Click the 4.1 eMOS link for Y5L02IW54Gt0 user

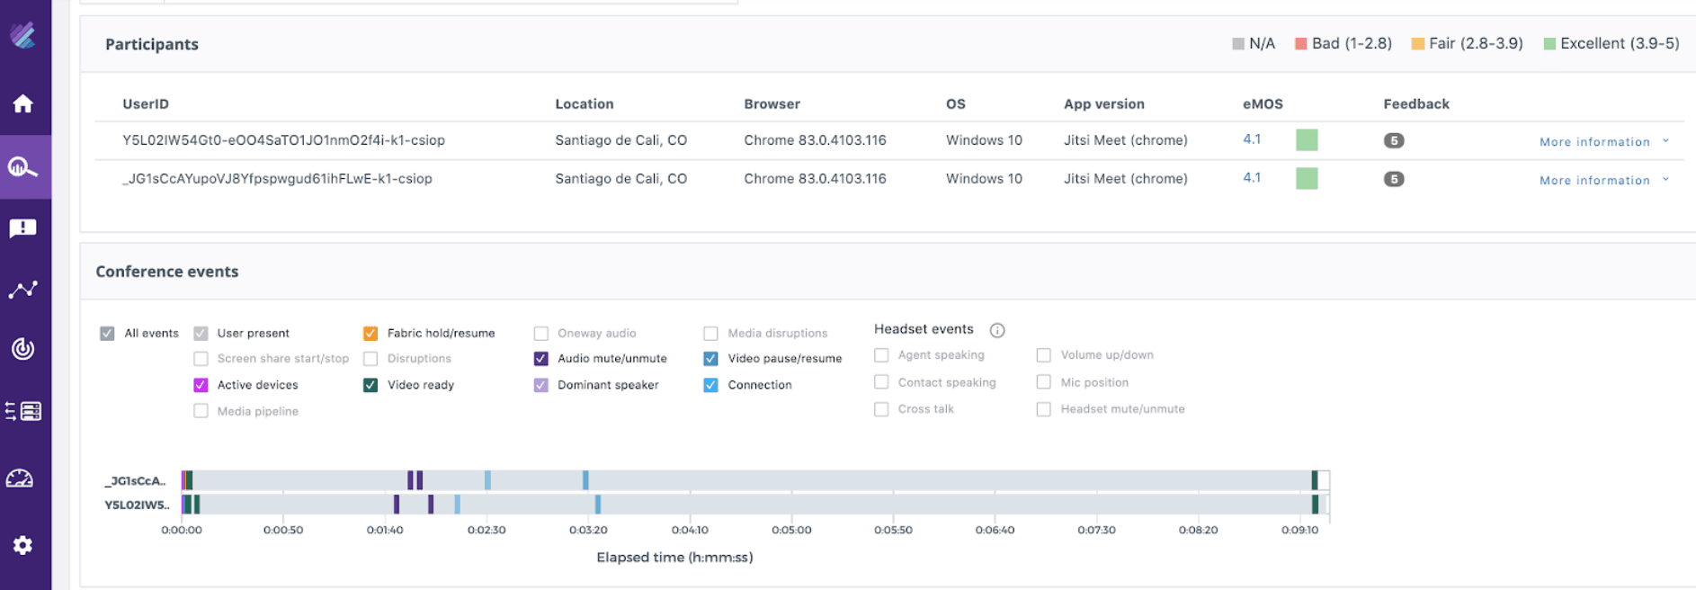(x=1252, y=139)
